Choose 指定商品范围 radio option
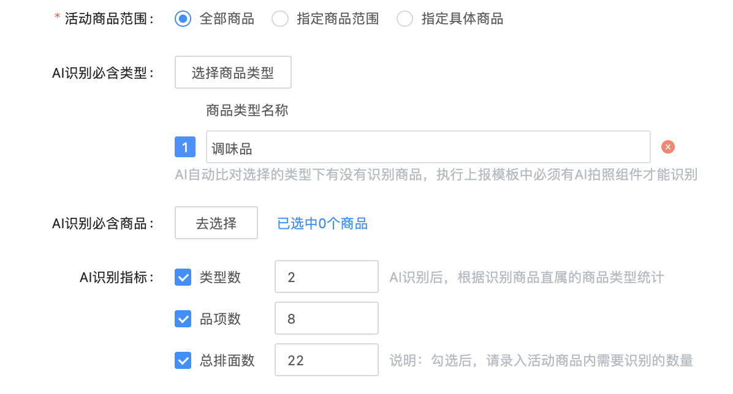 point(280,19)
